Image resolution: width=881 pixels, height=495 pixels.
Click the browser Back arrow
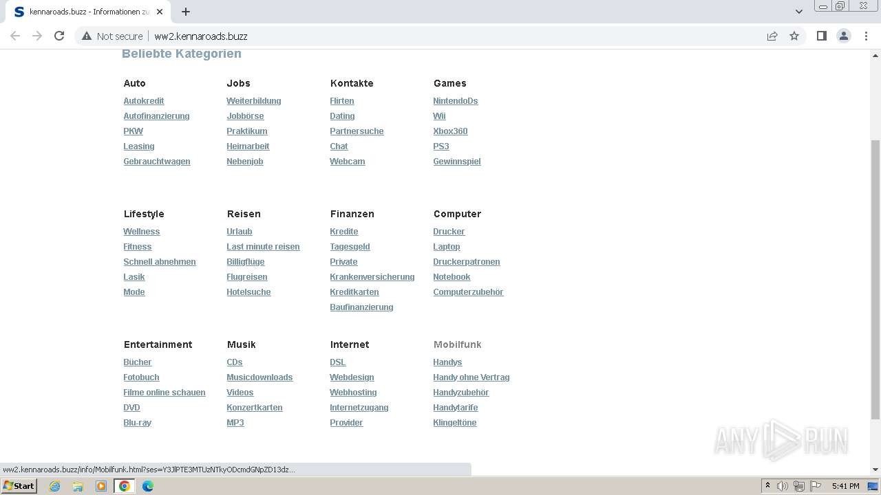15,36
